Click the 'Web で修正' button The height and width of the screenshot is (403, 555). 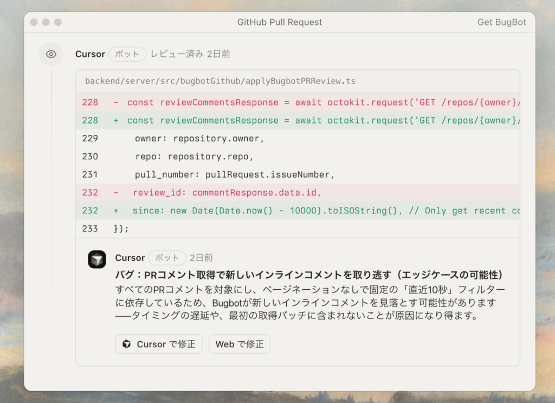point(239,344)
